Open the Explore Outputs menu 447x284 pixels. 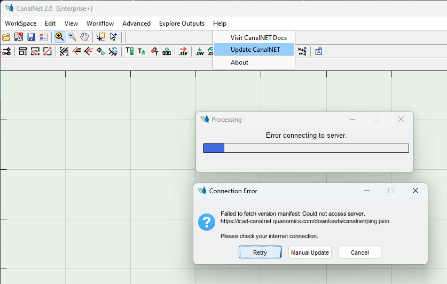coord(182,23)
